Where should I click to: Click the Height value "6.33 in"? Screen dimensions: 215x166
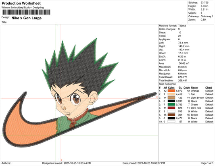pyautogui.click(x=205, y=6)
